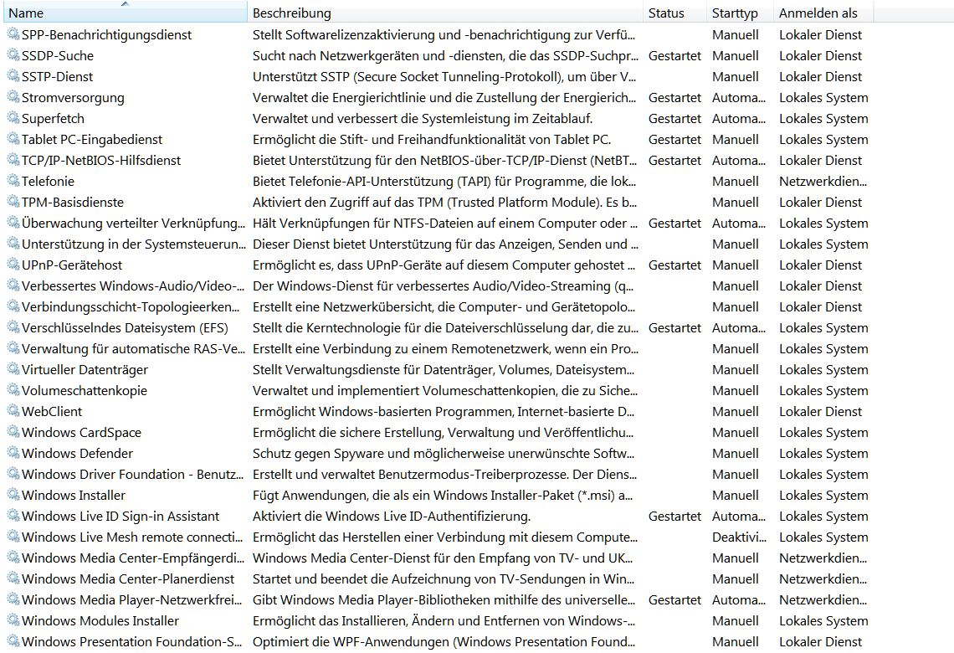Click gear icon of Windows Defender
The image size is (954, 653).
click(x=13, y=453)
